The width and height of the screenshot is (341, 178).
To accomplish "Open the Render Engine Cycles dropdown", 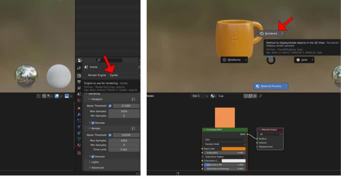I will pyautogui.click(x=123, y=75).
